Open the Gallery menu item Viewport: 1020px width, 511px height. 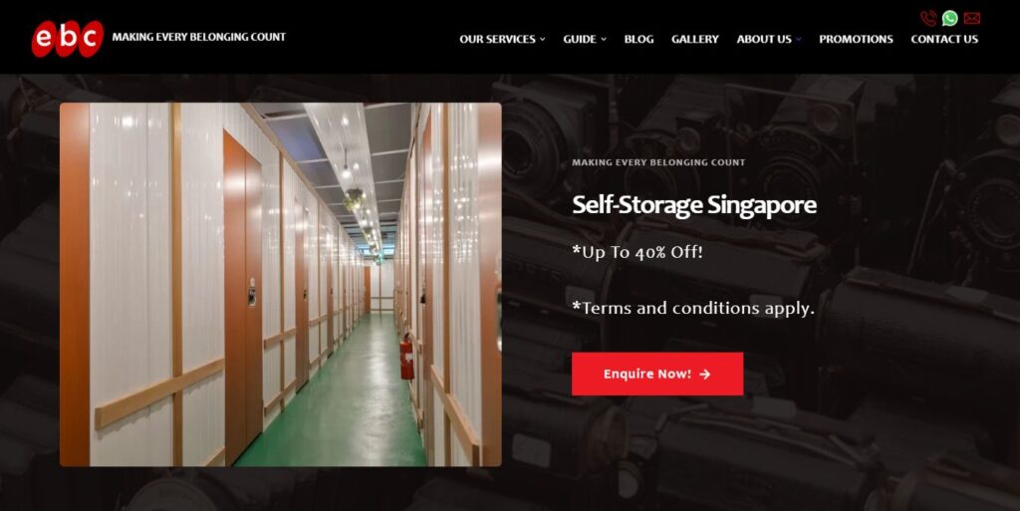click(x=694, y=39)
